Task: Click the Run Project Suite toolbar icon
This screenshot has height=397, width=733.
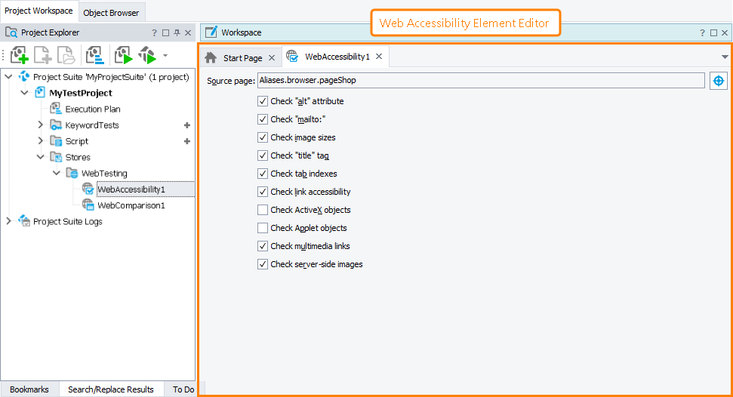Action: click(147, 55)
